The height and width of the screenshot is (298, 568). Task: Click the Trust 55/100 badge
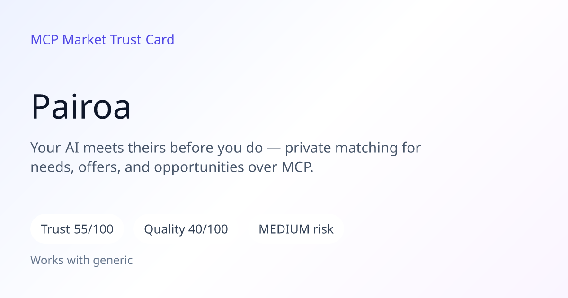[77, 229]
